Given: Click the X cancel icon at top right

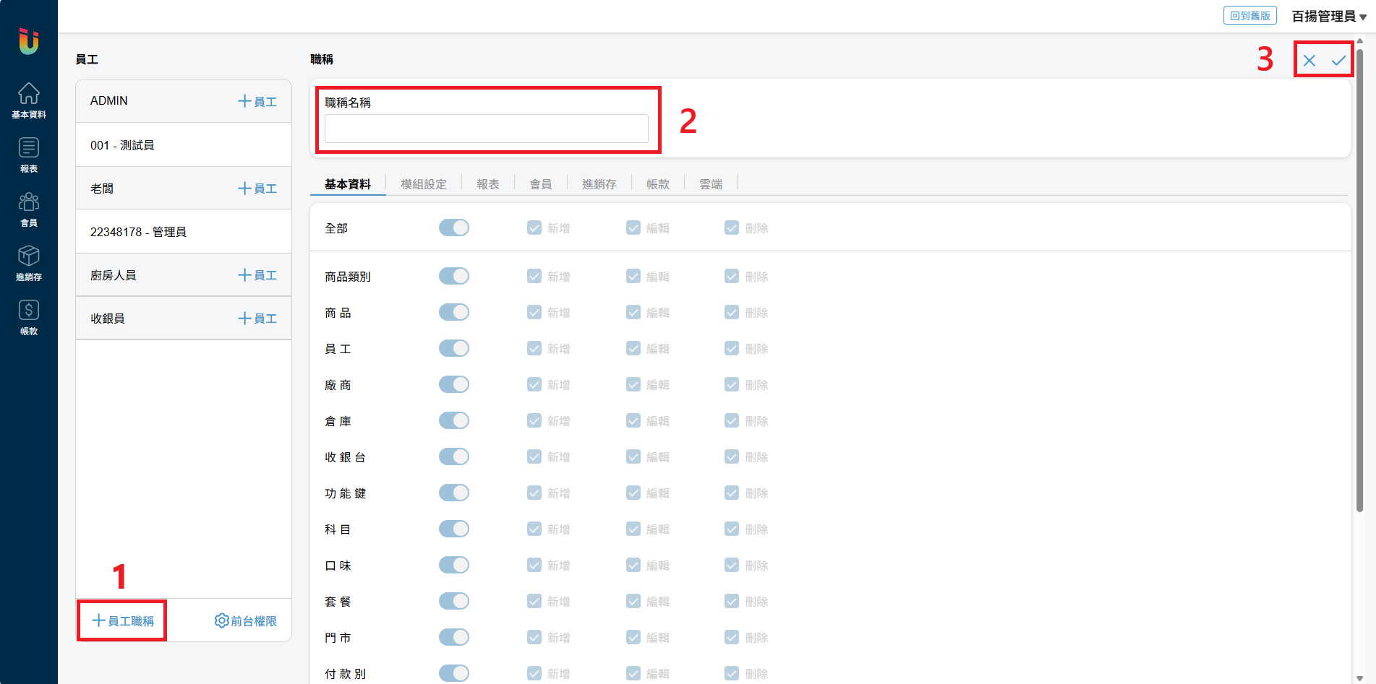Looking at the screenshot, I should coord(1309,61).
